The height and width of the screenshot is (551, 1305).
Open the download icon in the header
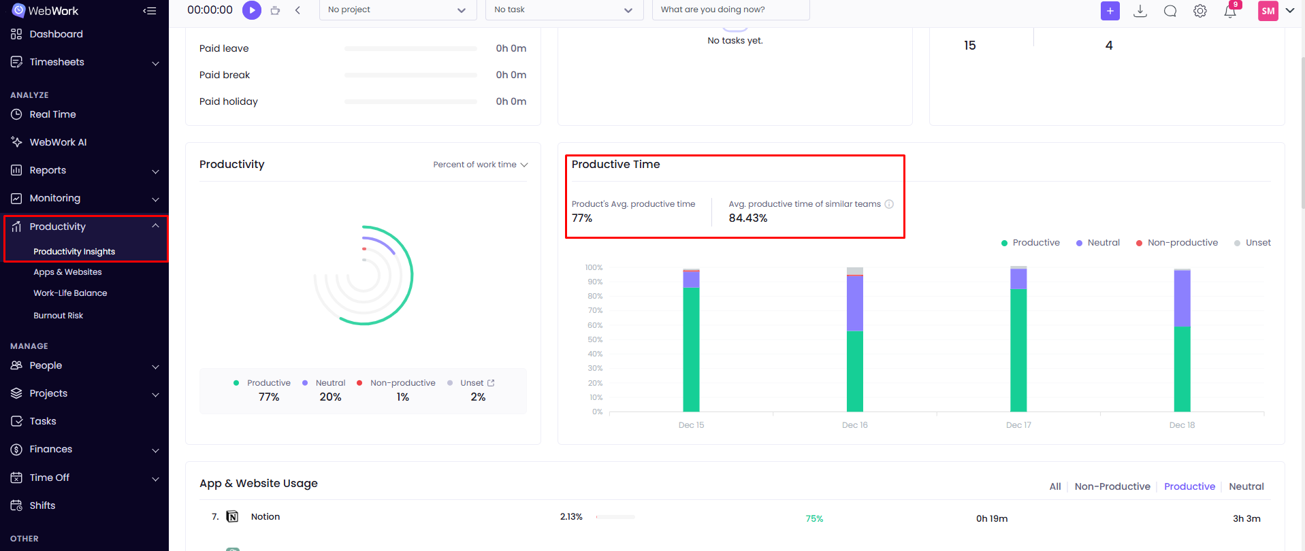[x=1140, y=11]
